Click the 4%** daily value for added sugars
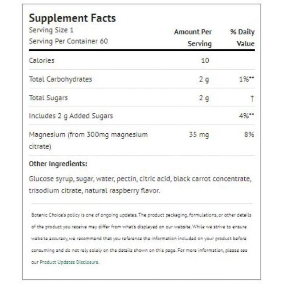The image size is (285, 285). click(x=246, y=116)
